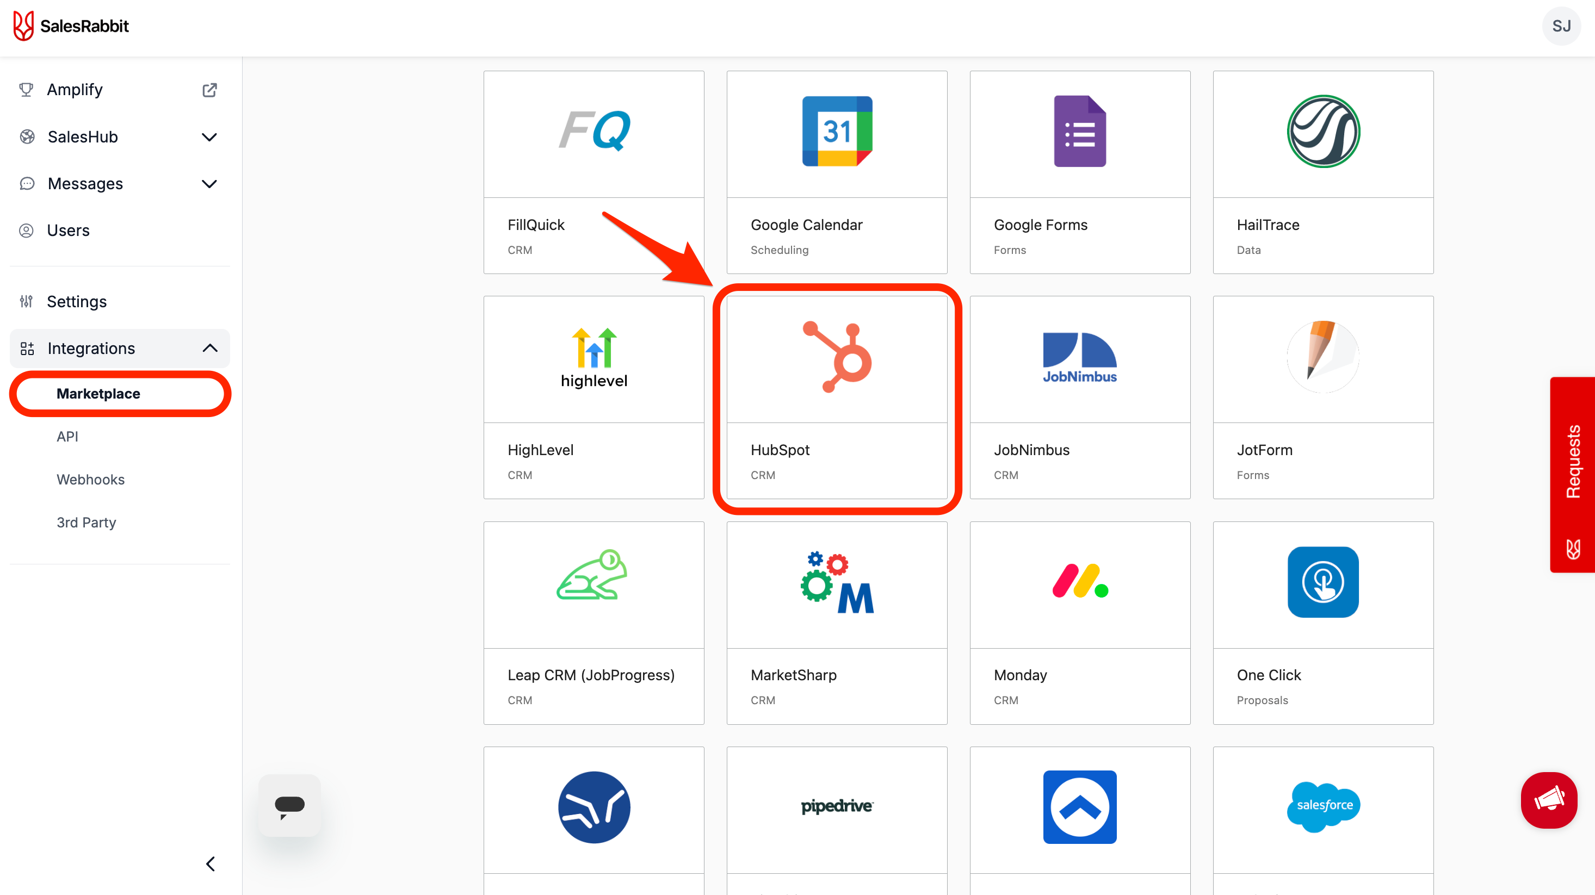Image resolution: width=1595 pixels, height=895 pixels.
Task: Open the Webhooks submenu item
Action: [x=90, y=479]
